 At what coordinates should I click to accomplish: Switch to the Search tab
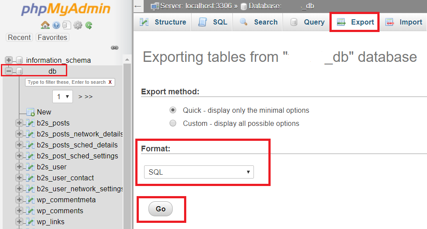[x=258, y=22]
